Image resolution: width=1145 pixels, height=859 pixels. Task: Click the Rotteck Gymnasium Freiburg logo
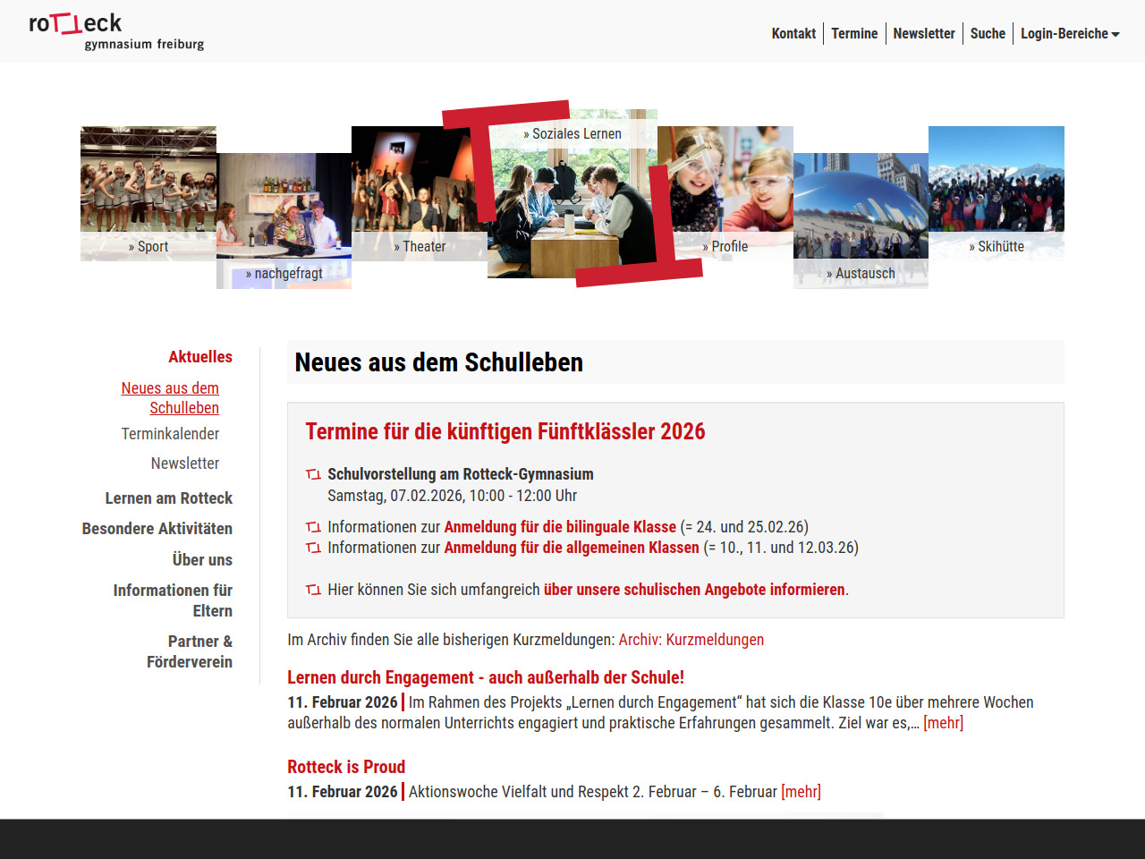click(x=116, y=31)
